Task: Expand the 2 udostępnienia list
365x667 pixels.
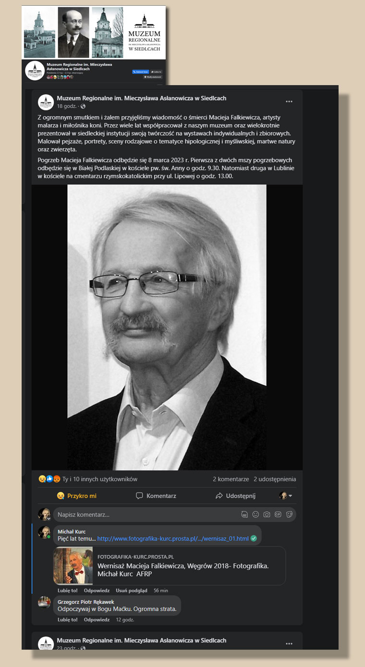Action: tap(275, 479)
